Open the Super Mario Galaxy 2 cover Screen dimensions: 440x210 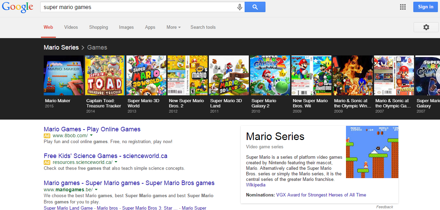[x=270, y=75]
